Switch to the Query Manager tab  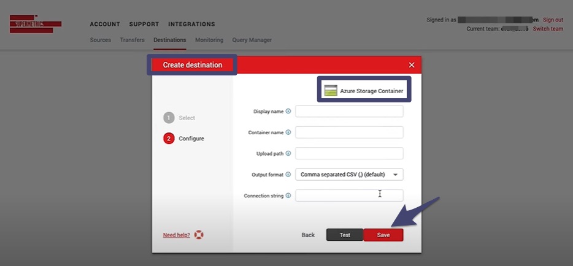click(x=252, y=40)
